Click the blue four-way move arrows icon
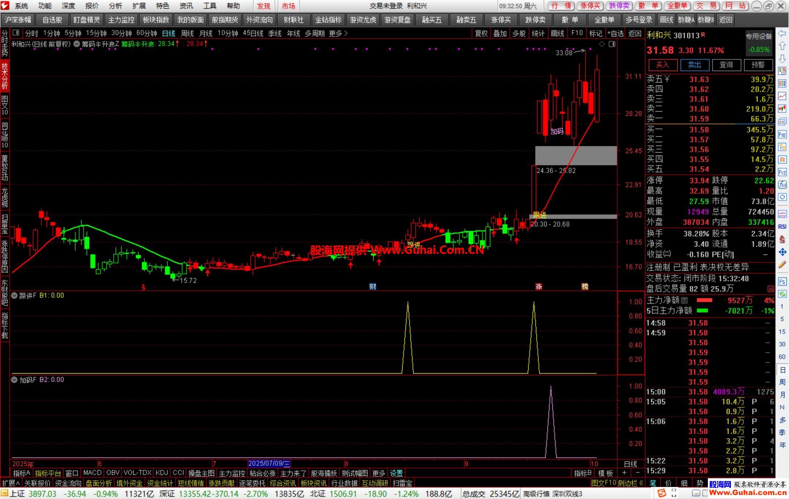789x499 pixels. (782, 252)
